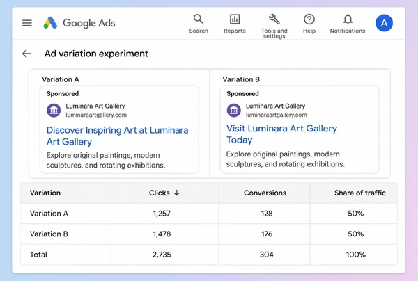
Task: Sort by Share of traffic header
Action: (x=360, y=193)
